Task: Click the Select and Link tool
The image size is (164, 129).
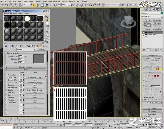Action: click(x=12, y=5)
